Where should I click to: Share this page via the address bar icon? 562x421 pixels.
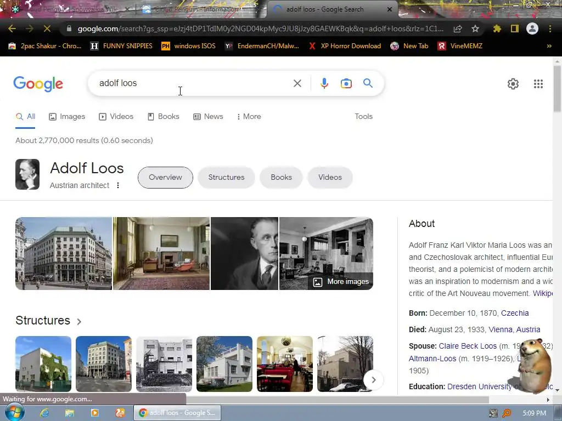[x=458, y=29]
